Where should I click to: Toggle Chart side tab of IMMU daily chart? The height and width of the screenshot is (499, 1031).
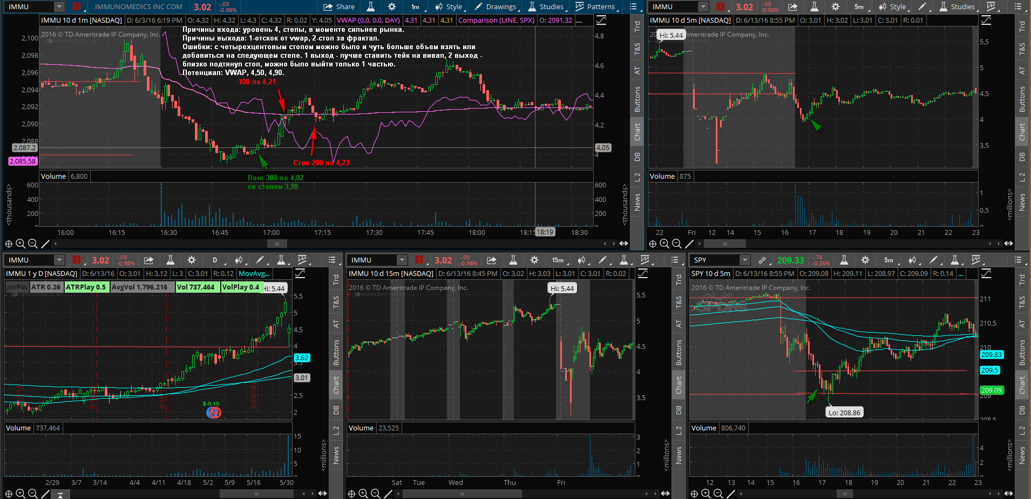tap(336, 384)
